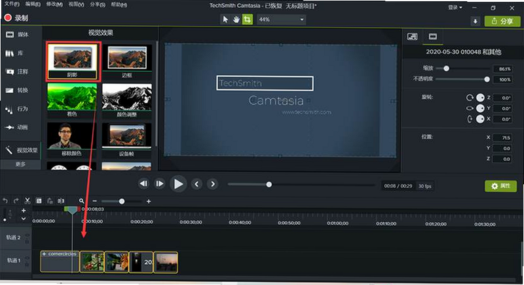
Task: Expand the 更多 more tools button
Action: point(21,164)
